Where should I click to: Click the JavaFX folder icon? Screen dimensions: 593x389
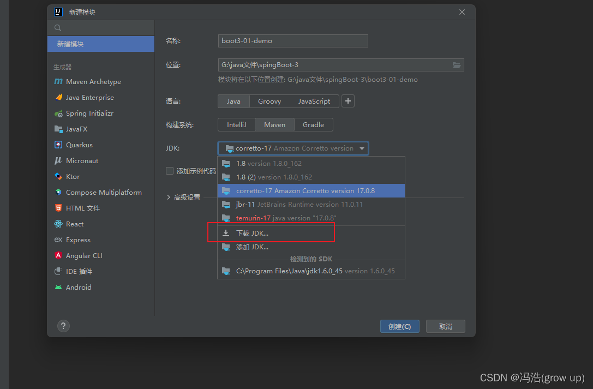pyautogui.click(x=58, y=129)
